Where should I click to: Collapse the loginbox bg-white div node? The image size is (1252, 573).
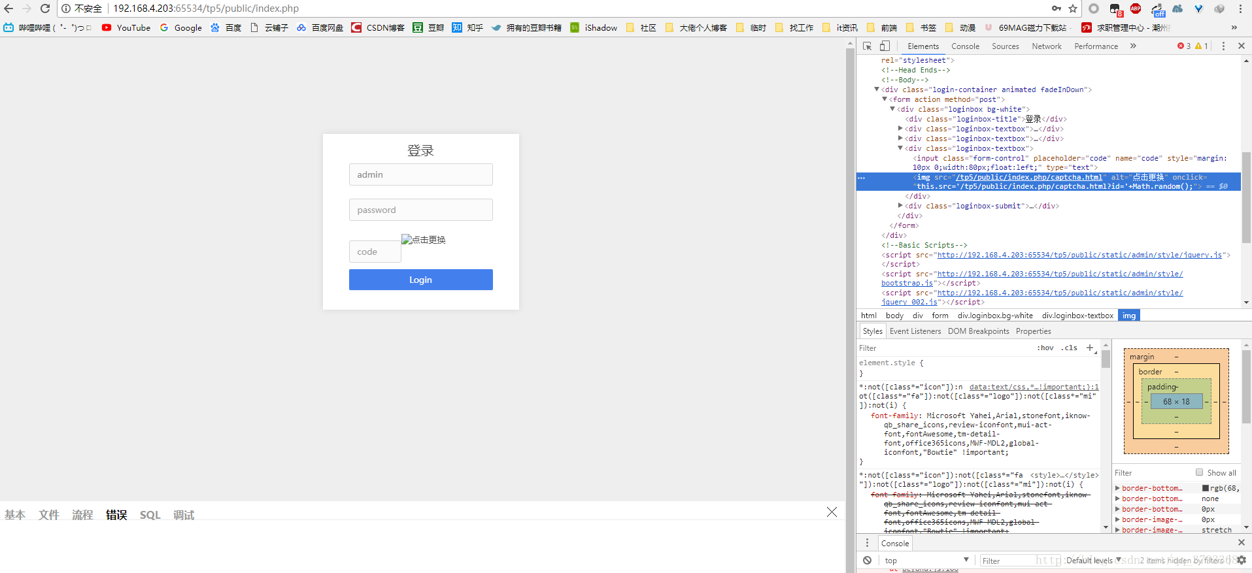coord(892,109)
